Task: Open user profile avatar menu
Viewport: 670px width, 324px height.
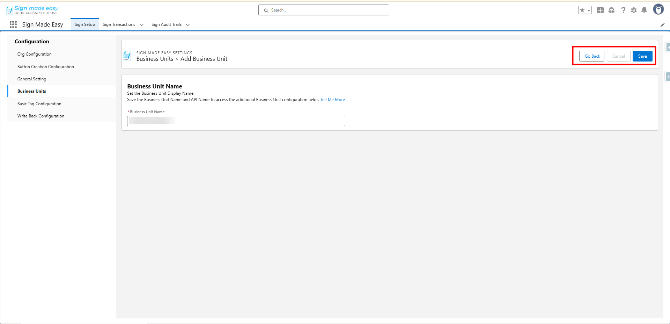Action: coord(658,9)
